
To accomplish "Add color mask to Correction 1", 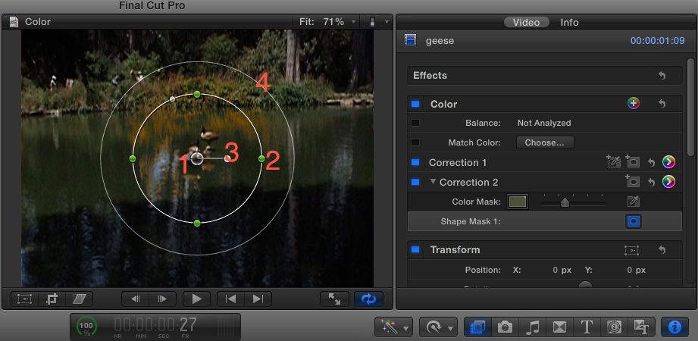I will click(x=613, y=161).
